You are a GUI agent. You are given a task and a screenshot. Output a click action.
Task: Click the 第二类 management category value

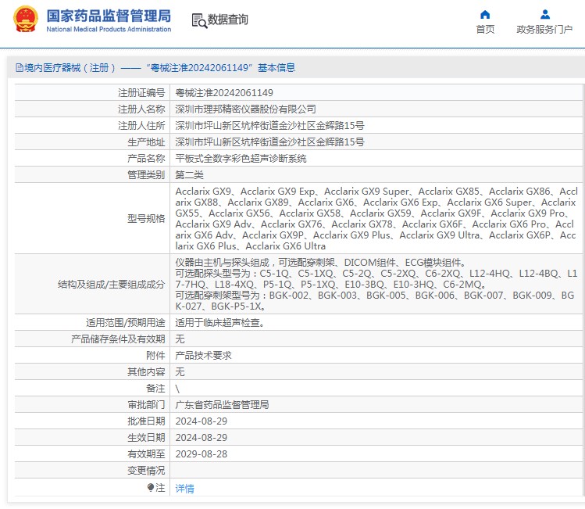[190, 174]
